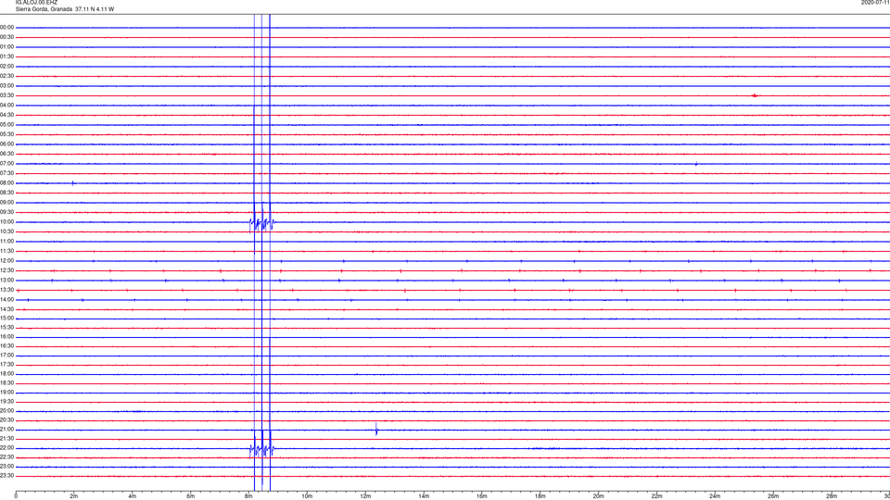Select the 20m minute-axis label

598,496
